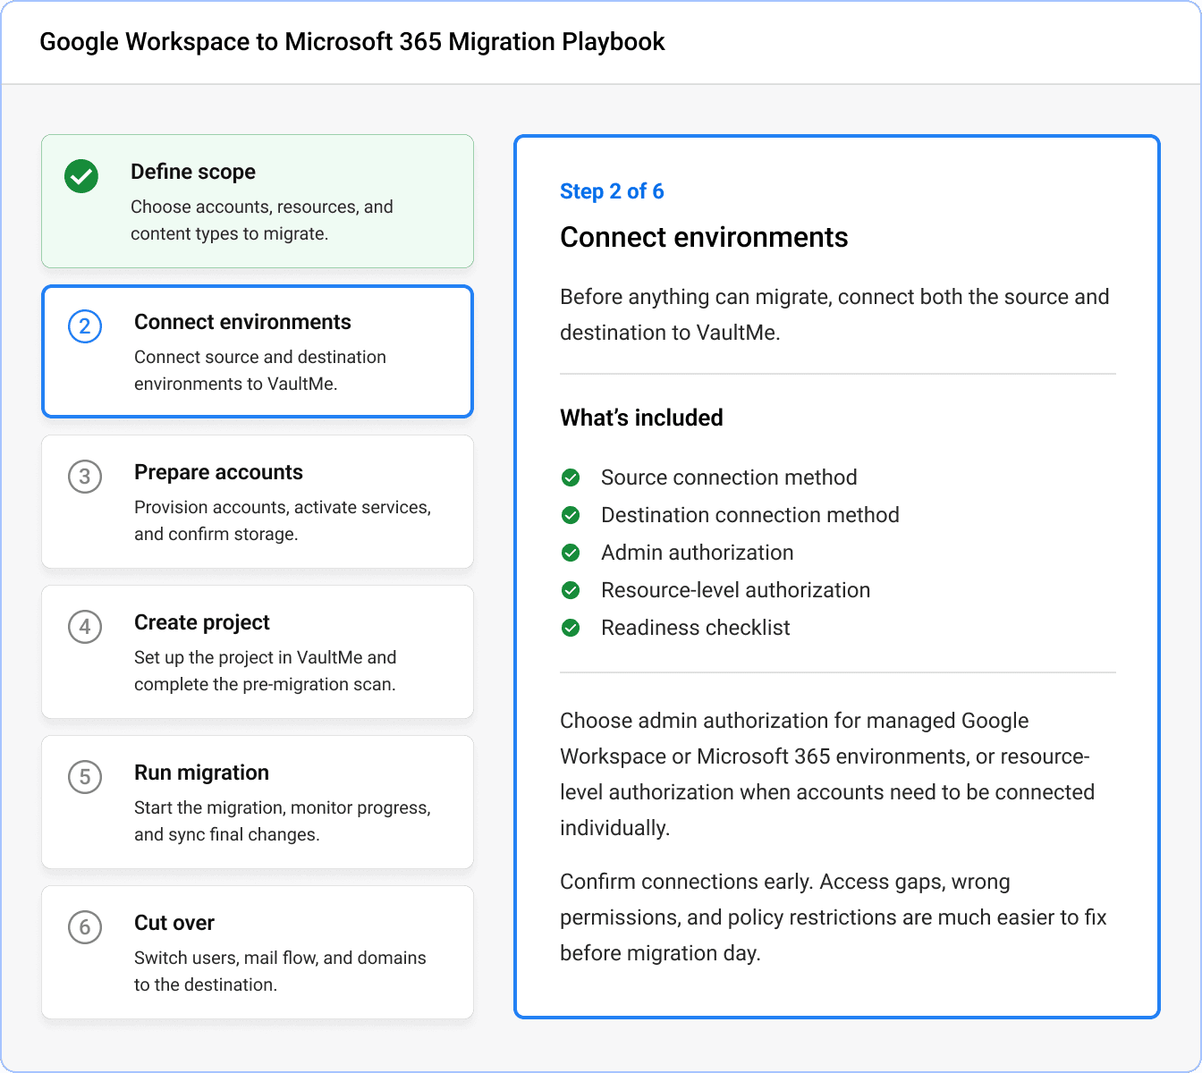
Task: Click 'Choose admin authorization' paragraph
Action: click(827, 774)
